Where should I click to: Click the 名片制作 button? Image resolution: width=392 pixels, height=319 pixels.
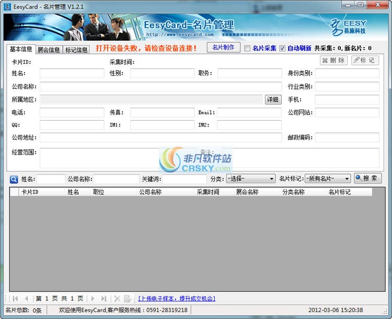click(224, 47)
